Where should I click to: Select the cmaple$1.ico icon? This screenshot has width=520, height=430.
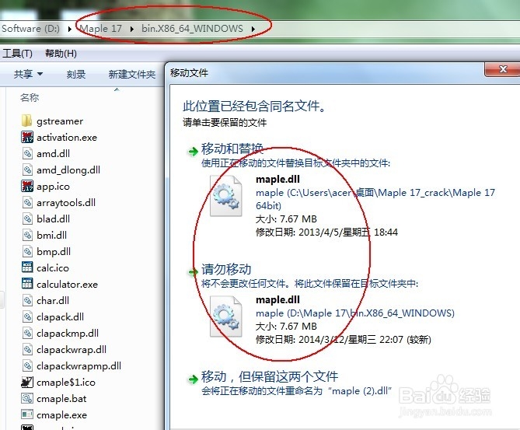[x=27, y=382]
